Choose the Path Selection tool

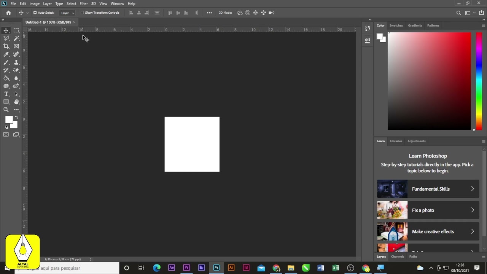pos(16,94)
